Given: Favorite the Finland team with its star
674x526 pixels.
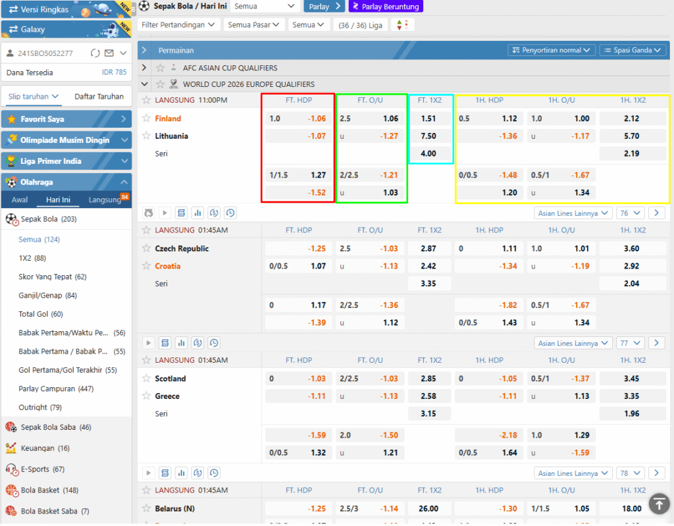Looking at the screenshot, I should (x=146, y=118).
